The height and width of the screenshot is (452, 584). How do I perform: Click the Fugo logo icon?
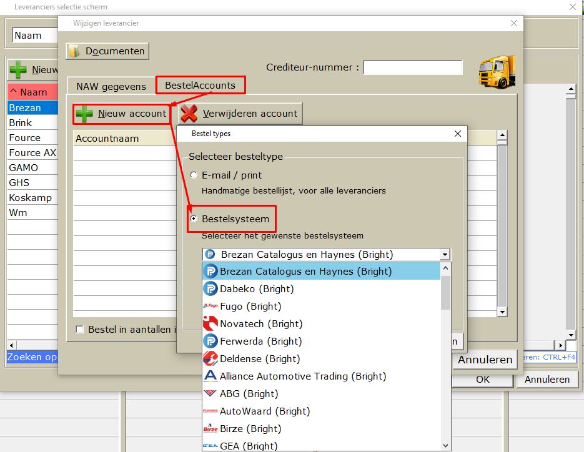pyautogui.click(x=210, y=306)
